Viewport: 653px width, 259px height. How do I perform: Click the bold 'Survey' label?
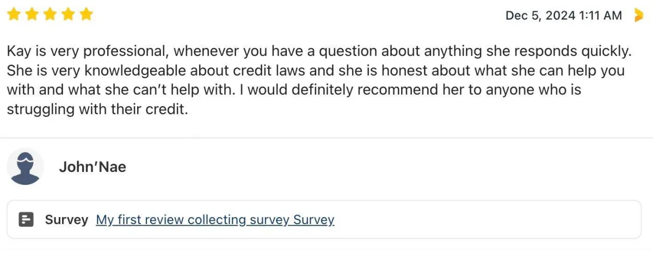click(66, 220)
